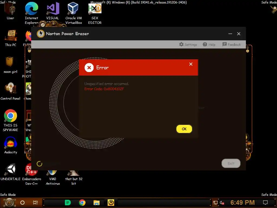
Task: Open the THIS IS SPYWARE Chrome shortcut
Action: click(x=11, y=120)
